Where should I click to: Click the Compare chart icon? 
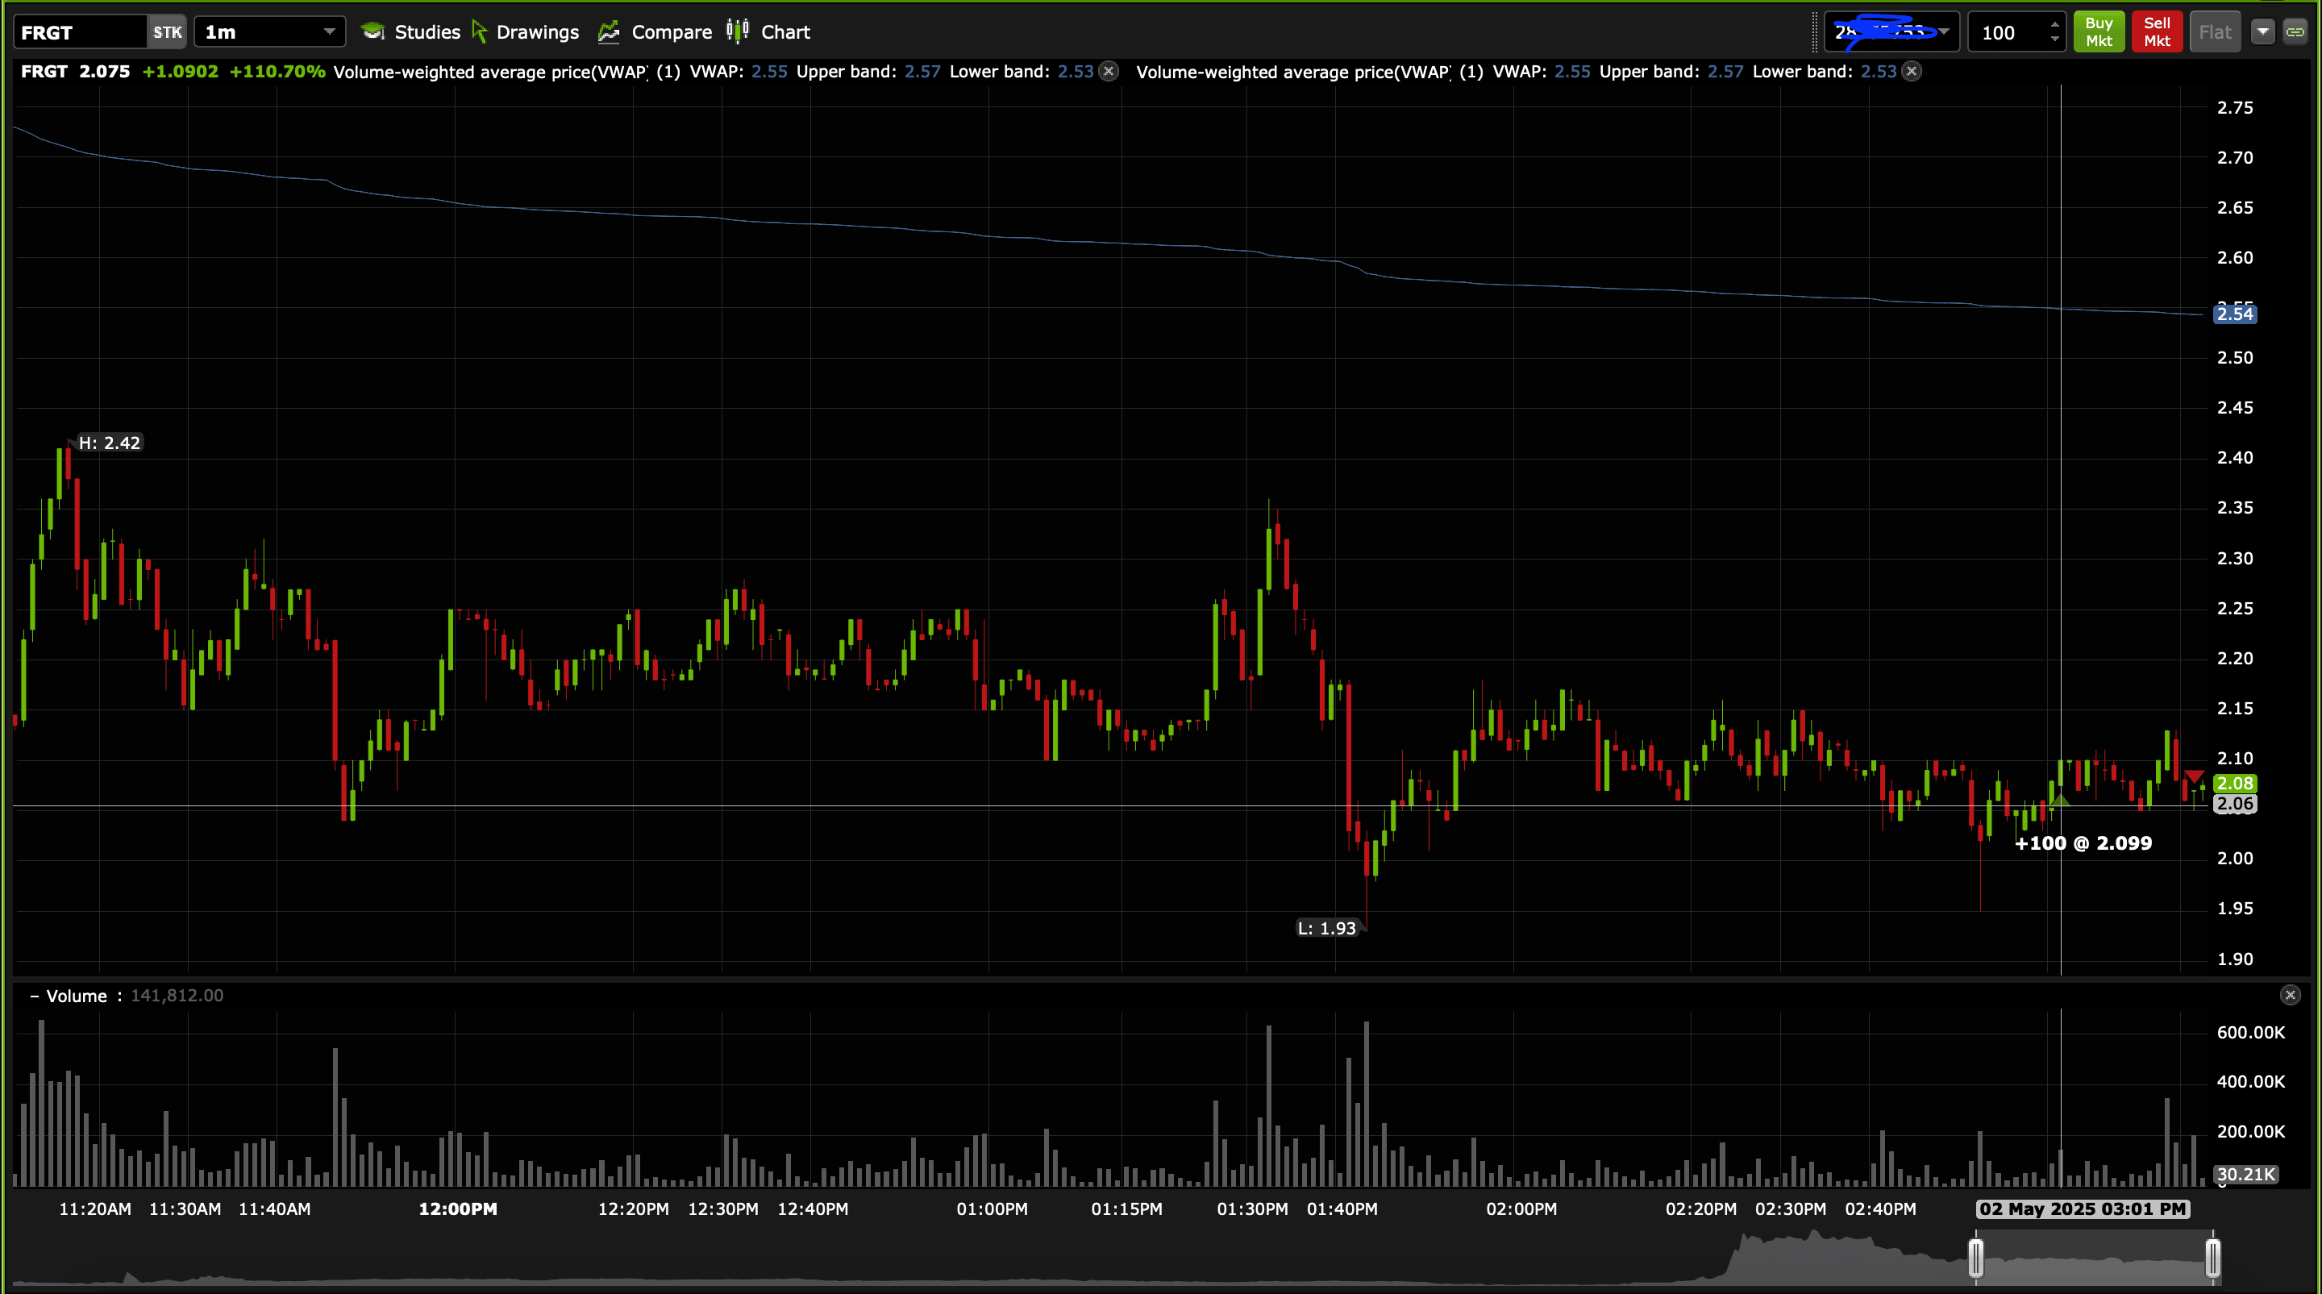(x=610, y=32)
